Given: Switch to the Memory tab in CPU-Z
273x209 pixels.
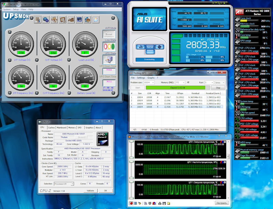Looking at the screenshot, I should coord(72,128).
